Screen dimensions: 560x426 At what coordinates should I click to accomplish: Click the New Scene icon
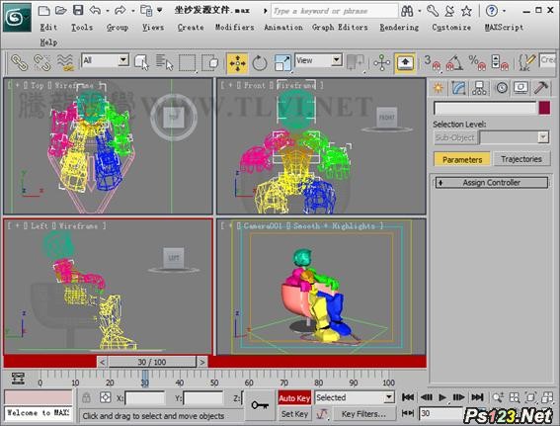click(43, 11)
